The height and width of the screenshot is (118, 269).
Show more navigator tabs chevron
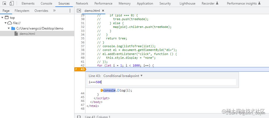(54, 10)
